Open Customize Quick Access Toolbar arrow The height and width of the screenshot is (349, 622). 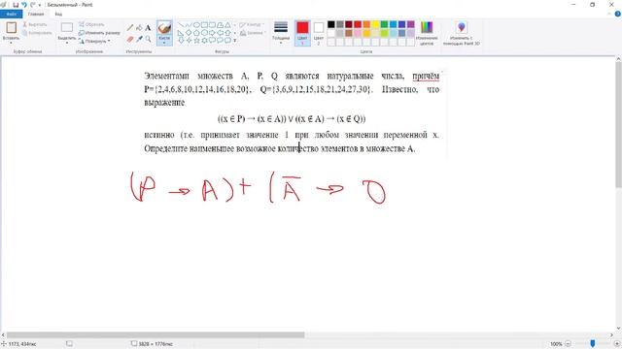(x=40, y=5)
